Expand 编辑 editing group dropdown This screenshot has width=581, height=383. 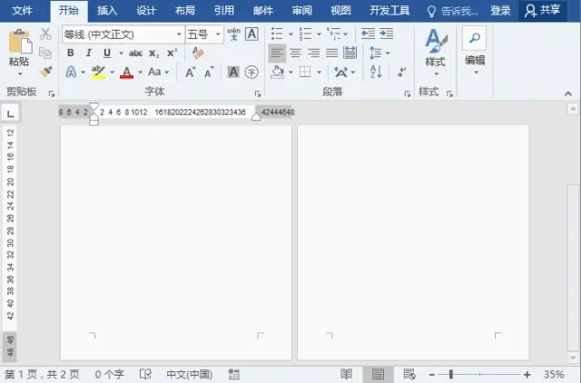click(476, 73)
